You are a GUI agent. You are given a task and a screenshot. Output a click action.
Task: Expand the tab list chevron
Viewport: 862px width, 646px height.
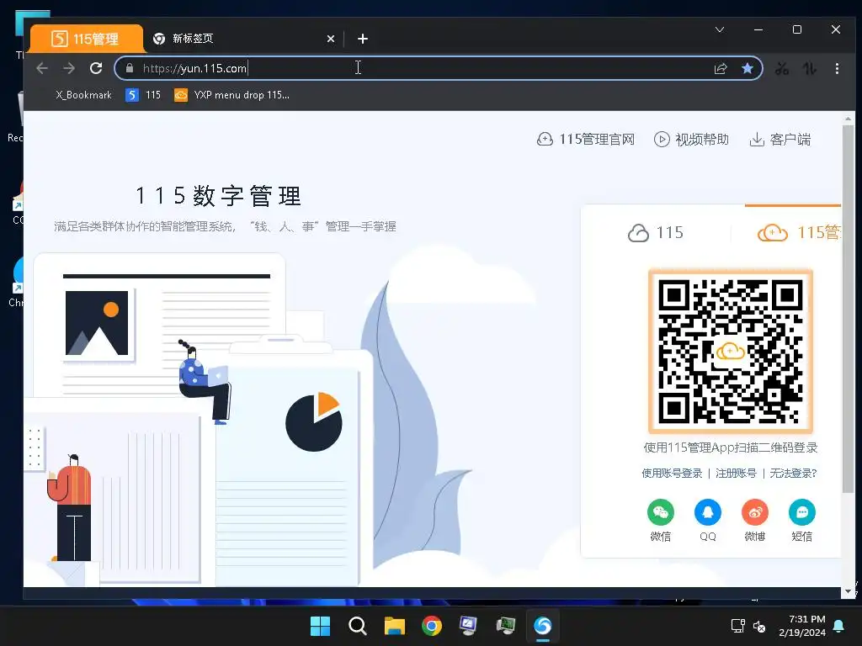point(720,29)
